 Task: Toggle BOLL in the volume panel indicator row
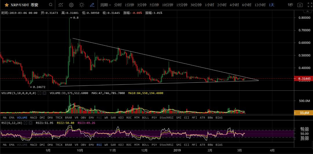tap(145, 118)
